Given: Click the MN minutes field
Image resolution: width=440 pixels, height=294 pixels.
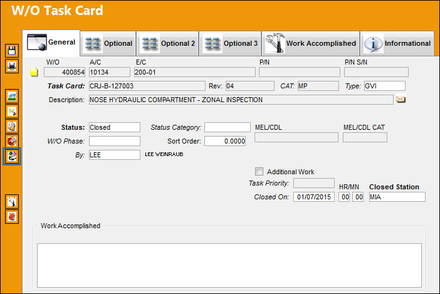Looking at the screenshot, I should tap(358, 197).
